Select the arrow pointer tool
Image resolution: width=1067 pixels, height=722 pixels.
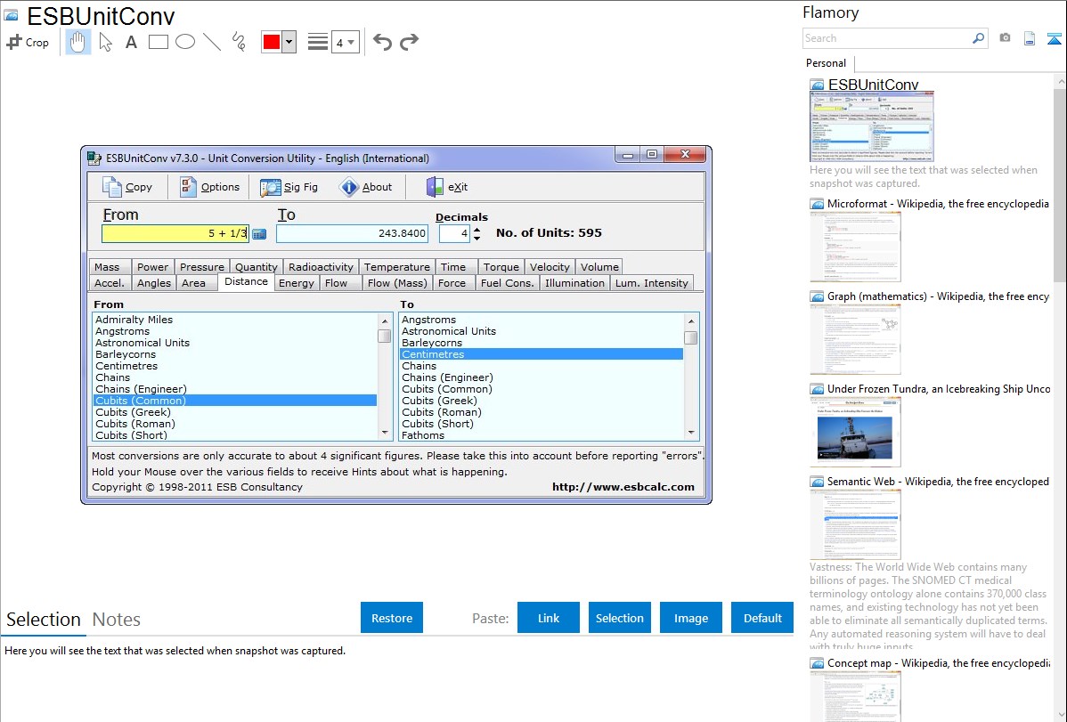click(x=106, y=42)
